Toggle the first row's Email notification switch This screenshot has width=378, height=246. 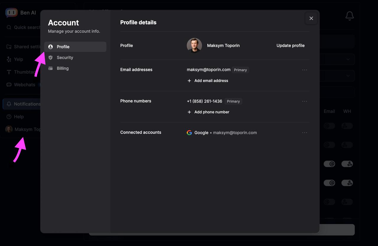(329, 126)
